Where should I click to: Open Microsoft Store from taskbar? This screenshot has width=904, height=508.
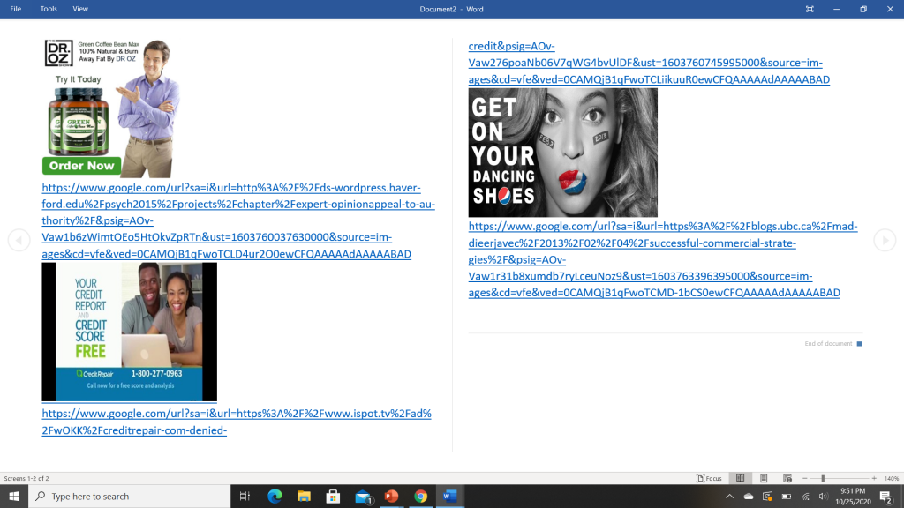[333, 497]
